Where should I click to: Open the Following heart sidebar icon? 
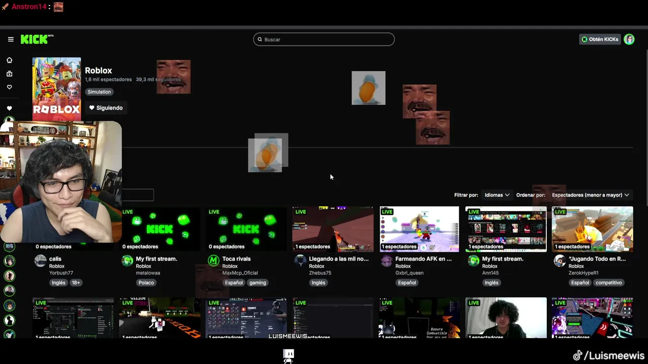click(9, 87)
